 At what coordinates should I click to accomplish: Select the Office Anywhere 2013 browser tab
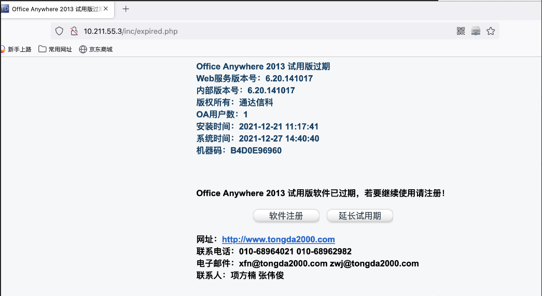[58, 9]
